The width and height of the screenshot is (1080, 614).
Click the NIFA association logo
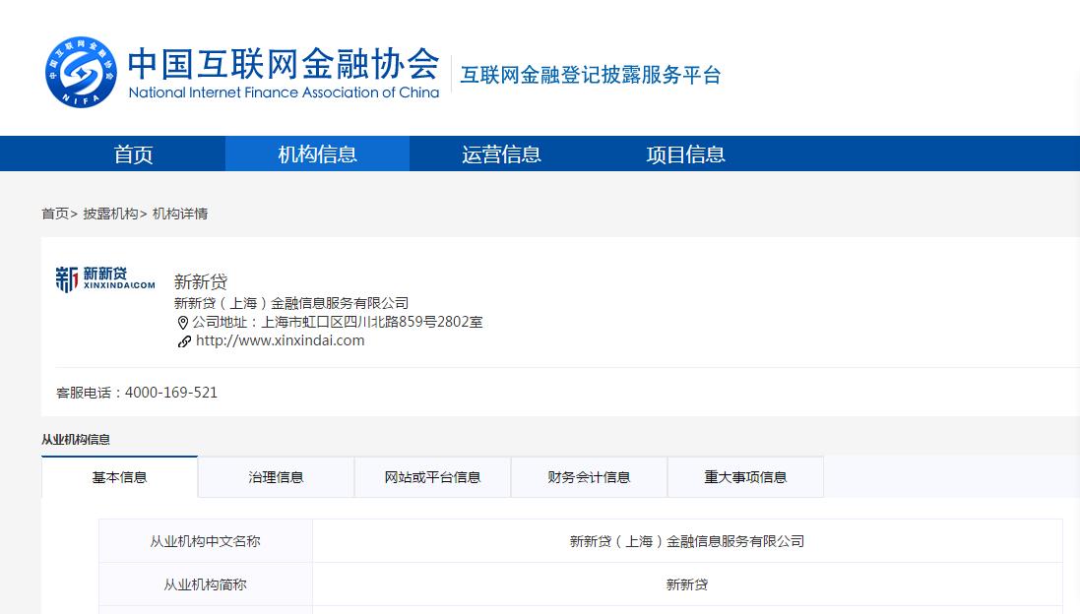[81, 72]
